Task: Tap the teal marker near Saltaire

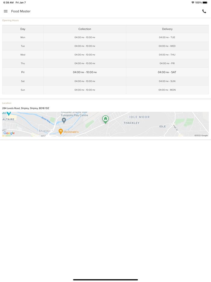Action: click(x=9, y=113)
